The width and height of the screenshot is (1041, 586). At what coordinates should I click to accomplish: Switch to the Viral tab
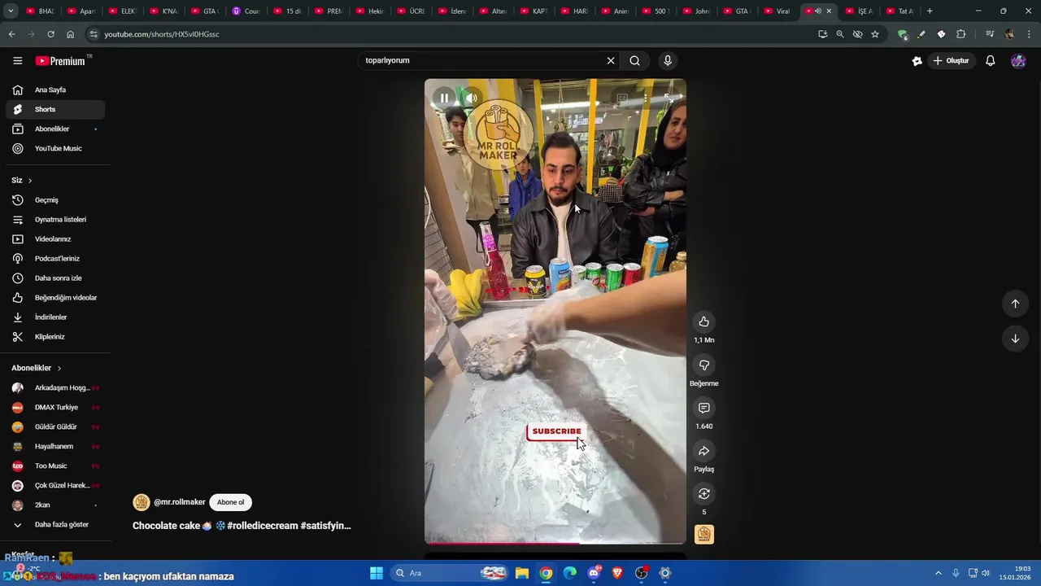[778, 11]
